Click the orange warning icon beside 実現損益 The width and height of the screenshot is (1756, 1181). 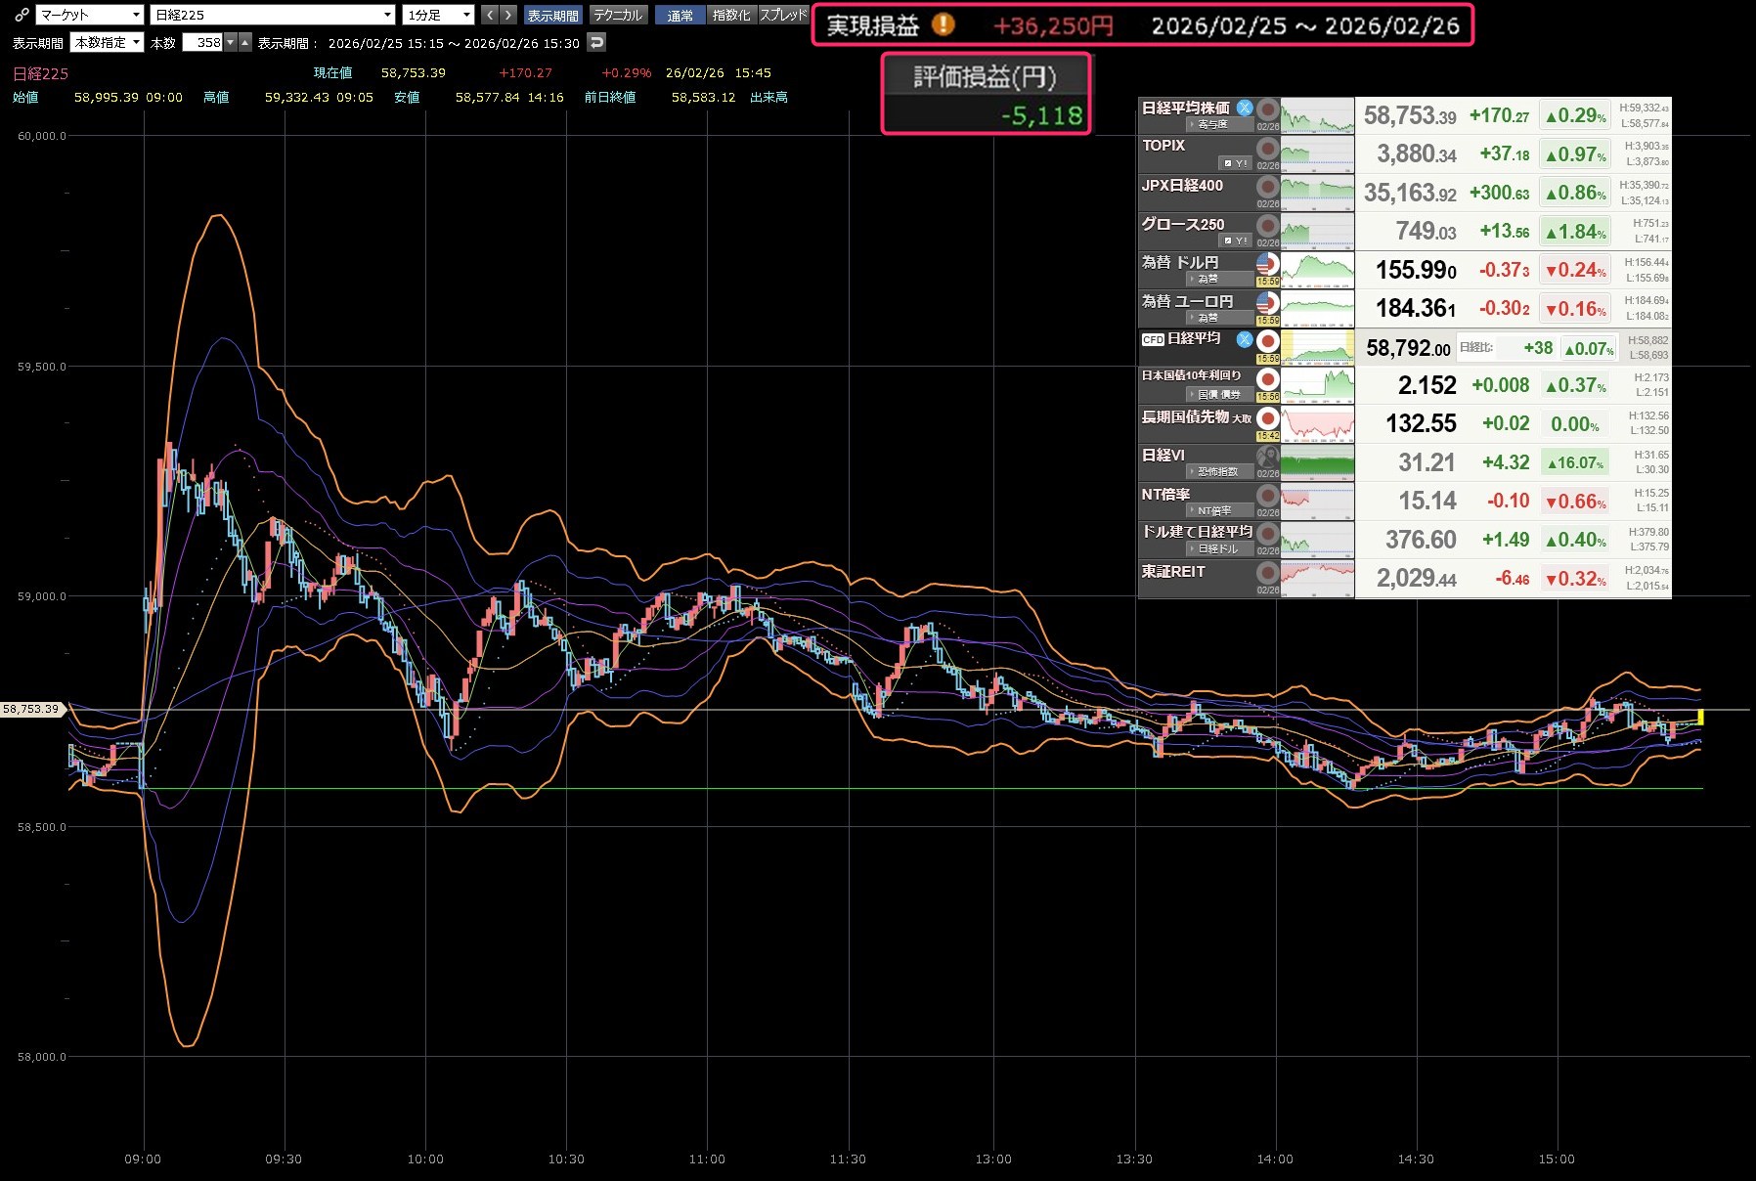[x=943, y=24]
